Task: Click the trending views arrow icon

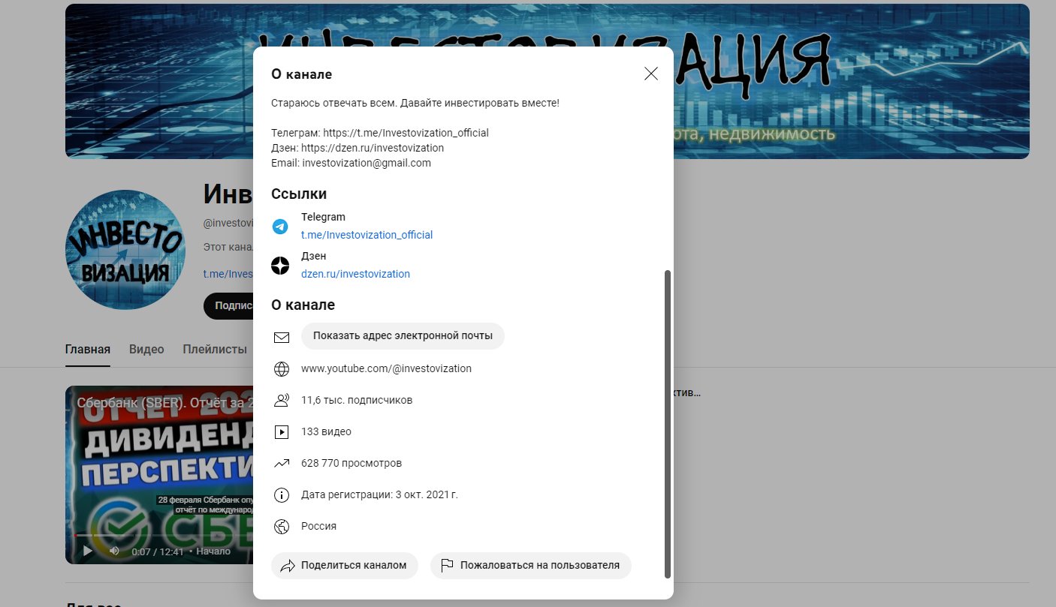Action: pos(282,464)
